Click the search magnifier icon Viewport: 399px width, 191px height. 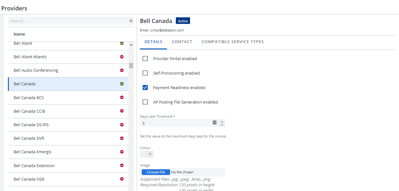pyautogui.click(x=131, y=21)
